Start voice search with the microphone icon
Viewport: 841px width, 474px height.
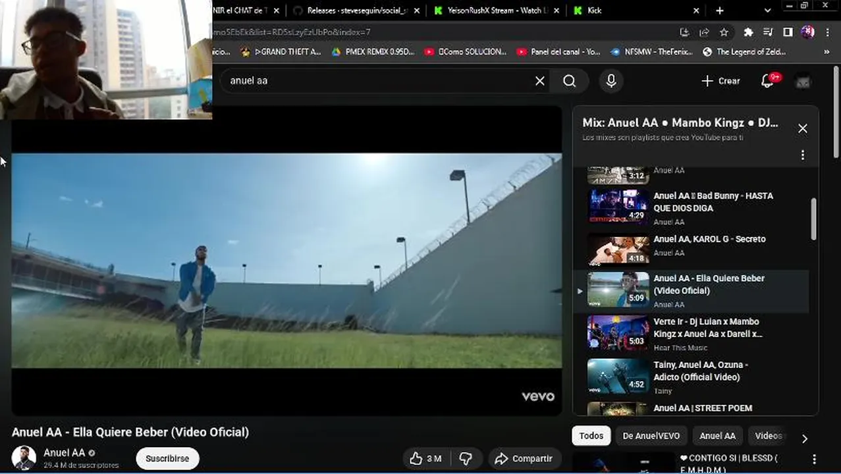click(611, 81)
